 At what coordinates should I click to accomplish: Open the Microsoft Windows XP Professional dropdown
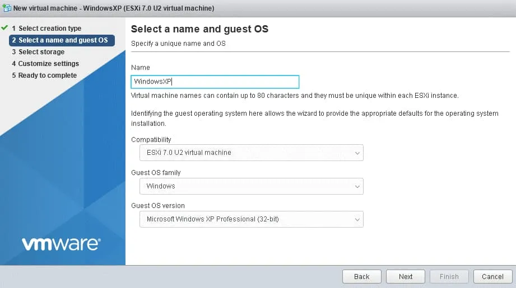click(x=251, y=220)
